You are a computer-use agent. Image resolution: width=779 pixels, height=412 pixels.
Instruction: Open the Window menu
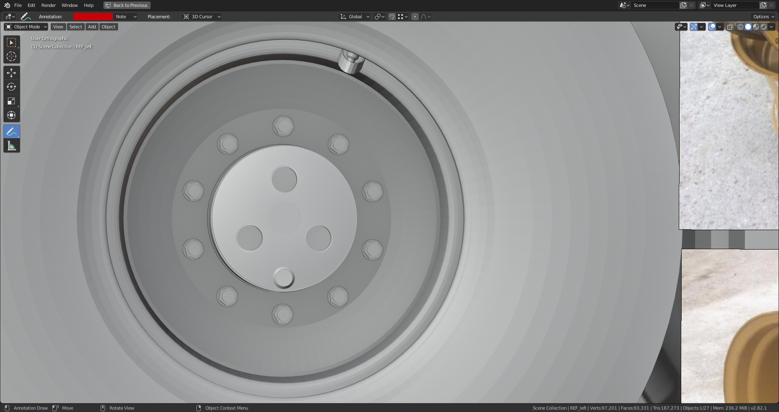tap(69, 5)
